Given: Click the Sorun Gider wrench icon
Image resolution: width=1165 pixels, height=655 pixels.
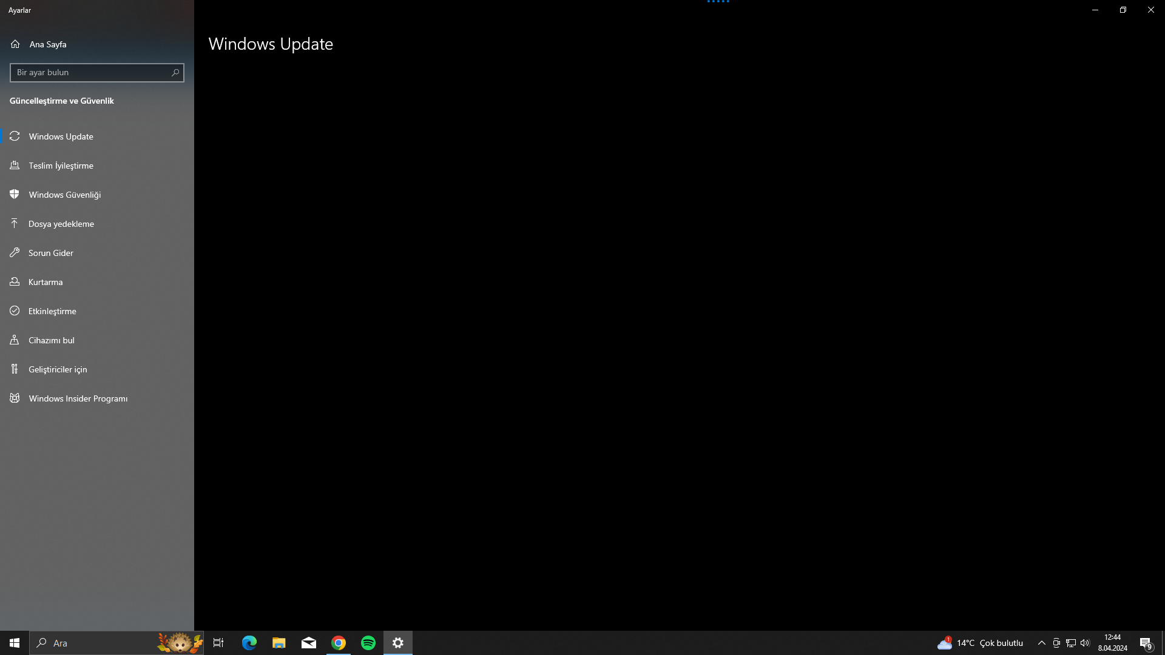Looking at the screenshot, I should [15, 253].
